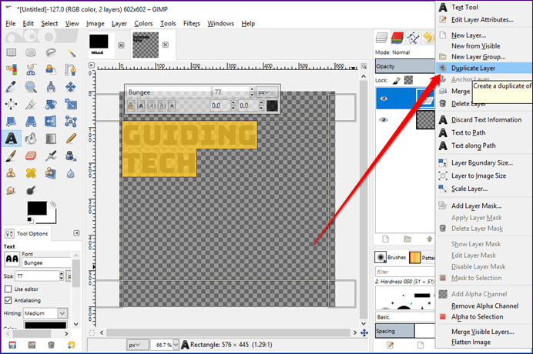Adjust the layer Opacity slider
The height and width of the screenshot is (354, 533).
click(405, 66)
